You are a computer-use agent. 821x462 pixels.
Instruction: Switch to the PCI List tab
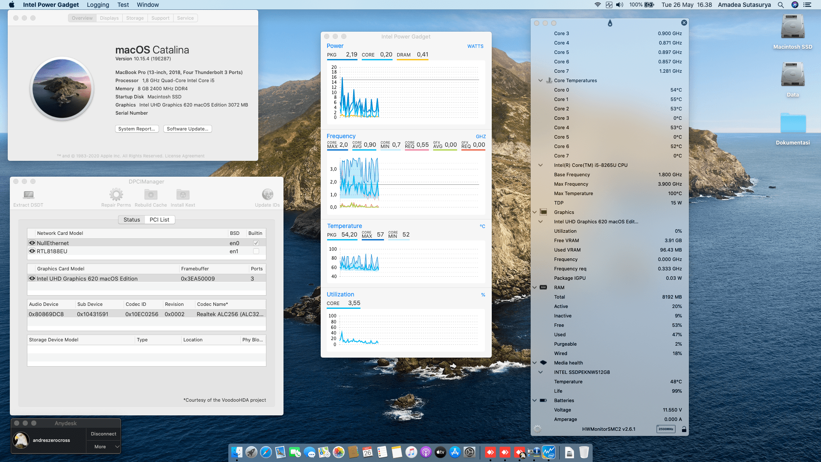pos(159,219)
